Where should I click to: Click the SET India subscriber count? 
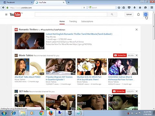pos(130,91)
